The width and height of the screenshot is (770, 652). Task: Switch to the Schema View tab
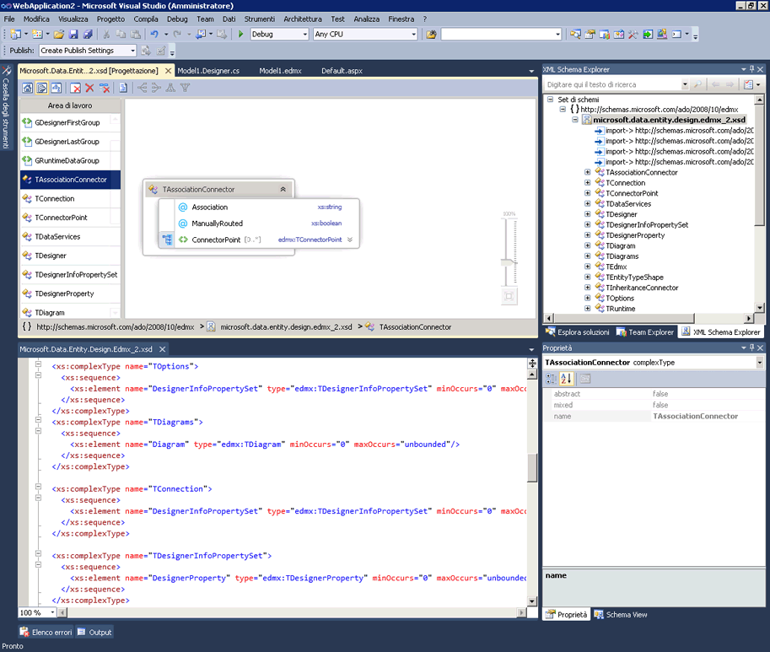(x=620, y=615)
